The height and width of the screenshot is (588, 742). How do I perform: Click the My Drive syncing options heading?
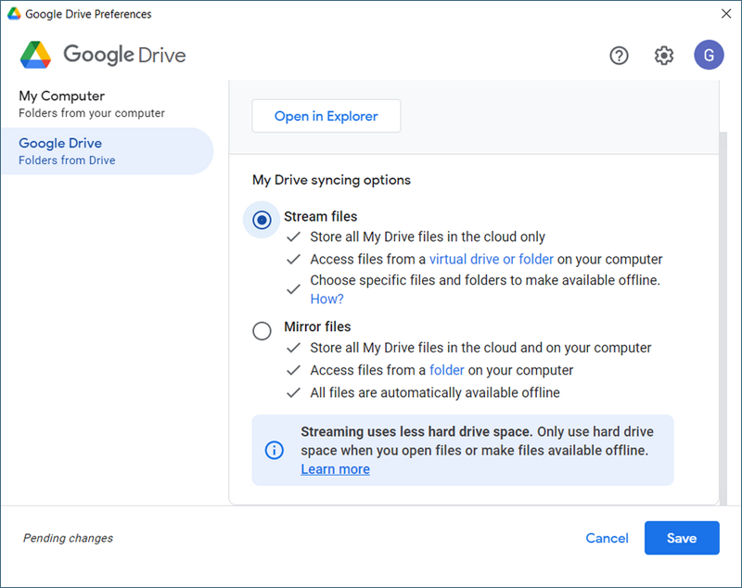331,180
